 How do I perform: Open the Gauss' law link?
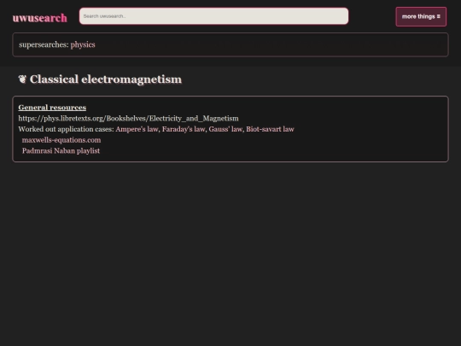pyautogui.click(x=225, y=129)
